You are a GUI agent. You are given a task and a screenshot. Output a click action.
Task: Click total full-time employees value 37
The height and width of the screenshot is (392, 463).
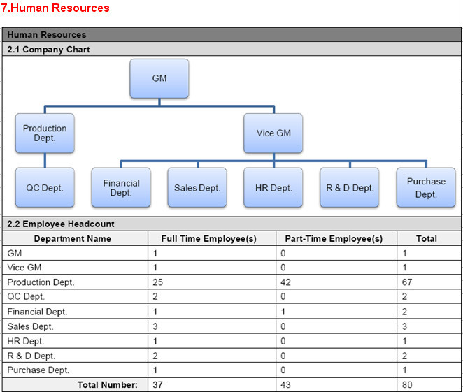pyautogui.click(x=157, y=384)
